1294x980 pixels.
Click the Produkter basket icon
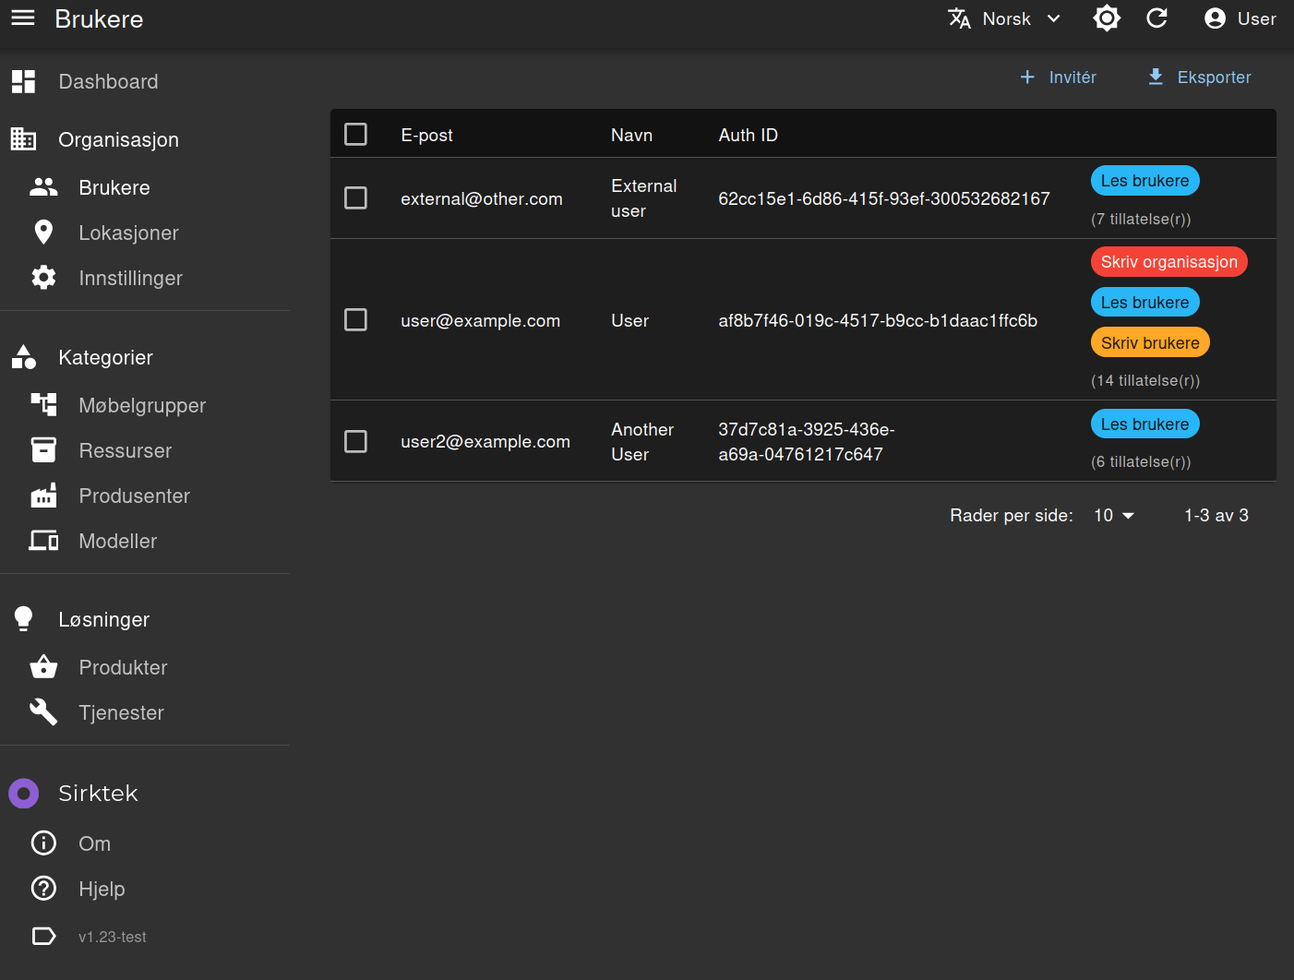[x=43, y=667]
